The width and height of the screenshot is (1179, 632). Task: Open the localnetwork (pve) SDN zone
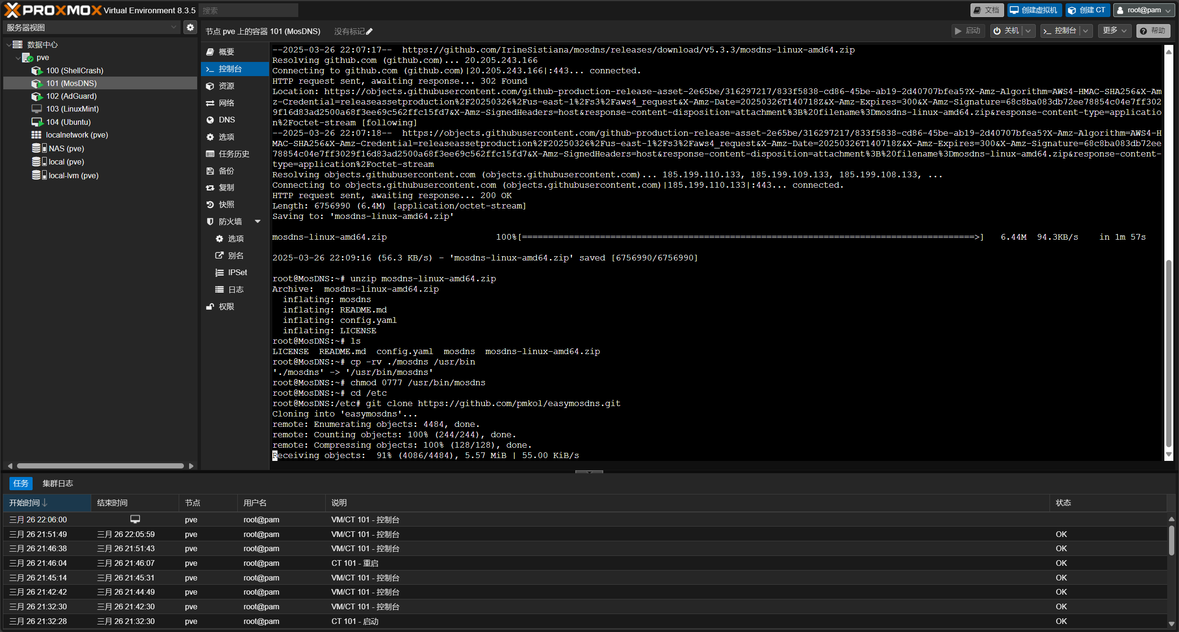point(77,135)
